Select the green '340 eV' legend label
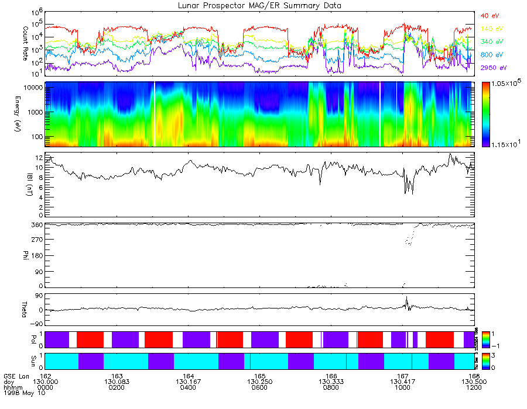527x409 pixels. 492,41
